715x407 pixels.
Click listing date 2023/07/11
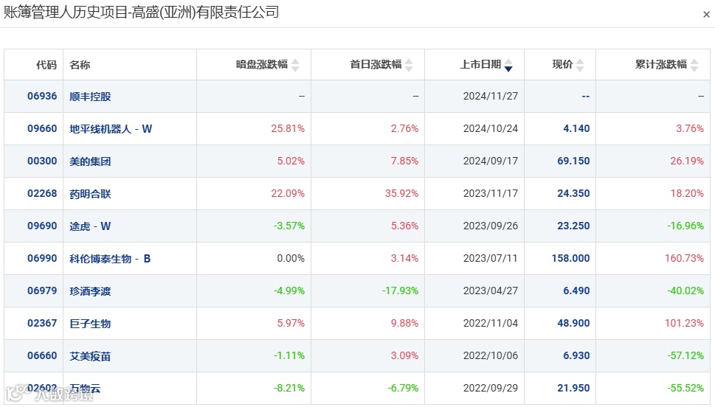491,258
